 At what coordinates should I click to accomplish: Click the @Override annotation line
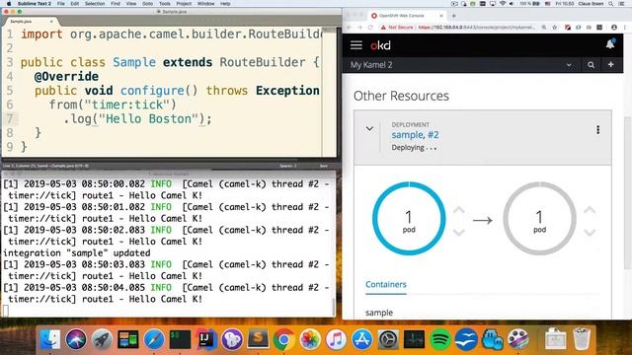click(66, 77)
